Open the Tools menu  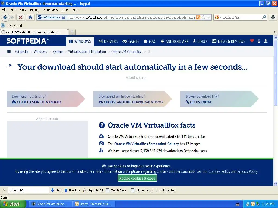coord(65,10)
